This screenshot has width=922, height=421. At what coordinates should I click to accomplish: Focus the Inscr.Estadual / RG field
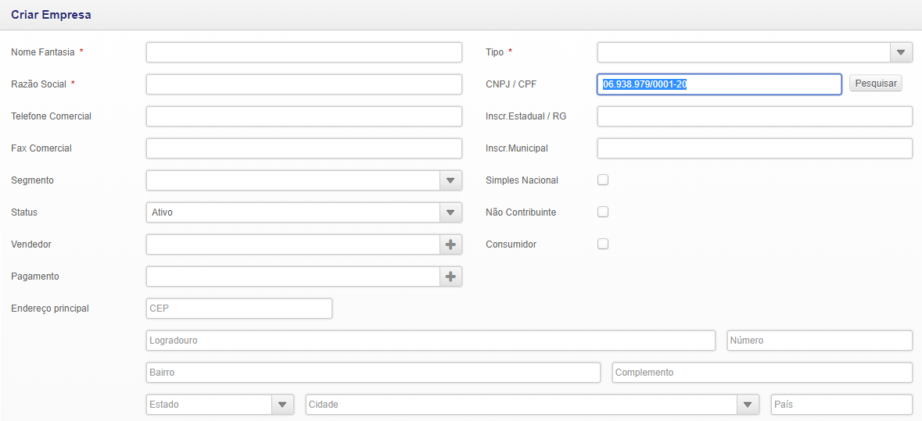pyautogui.click(x=755, y=116)
